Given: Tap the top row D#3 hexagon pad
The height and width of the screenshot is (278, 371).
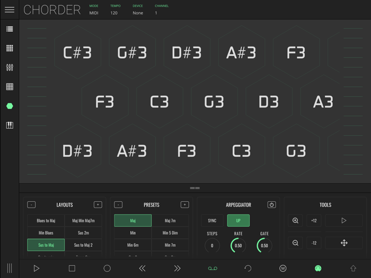Looking at the screenshot, I should click(x=187, y=52).
